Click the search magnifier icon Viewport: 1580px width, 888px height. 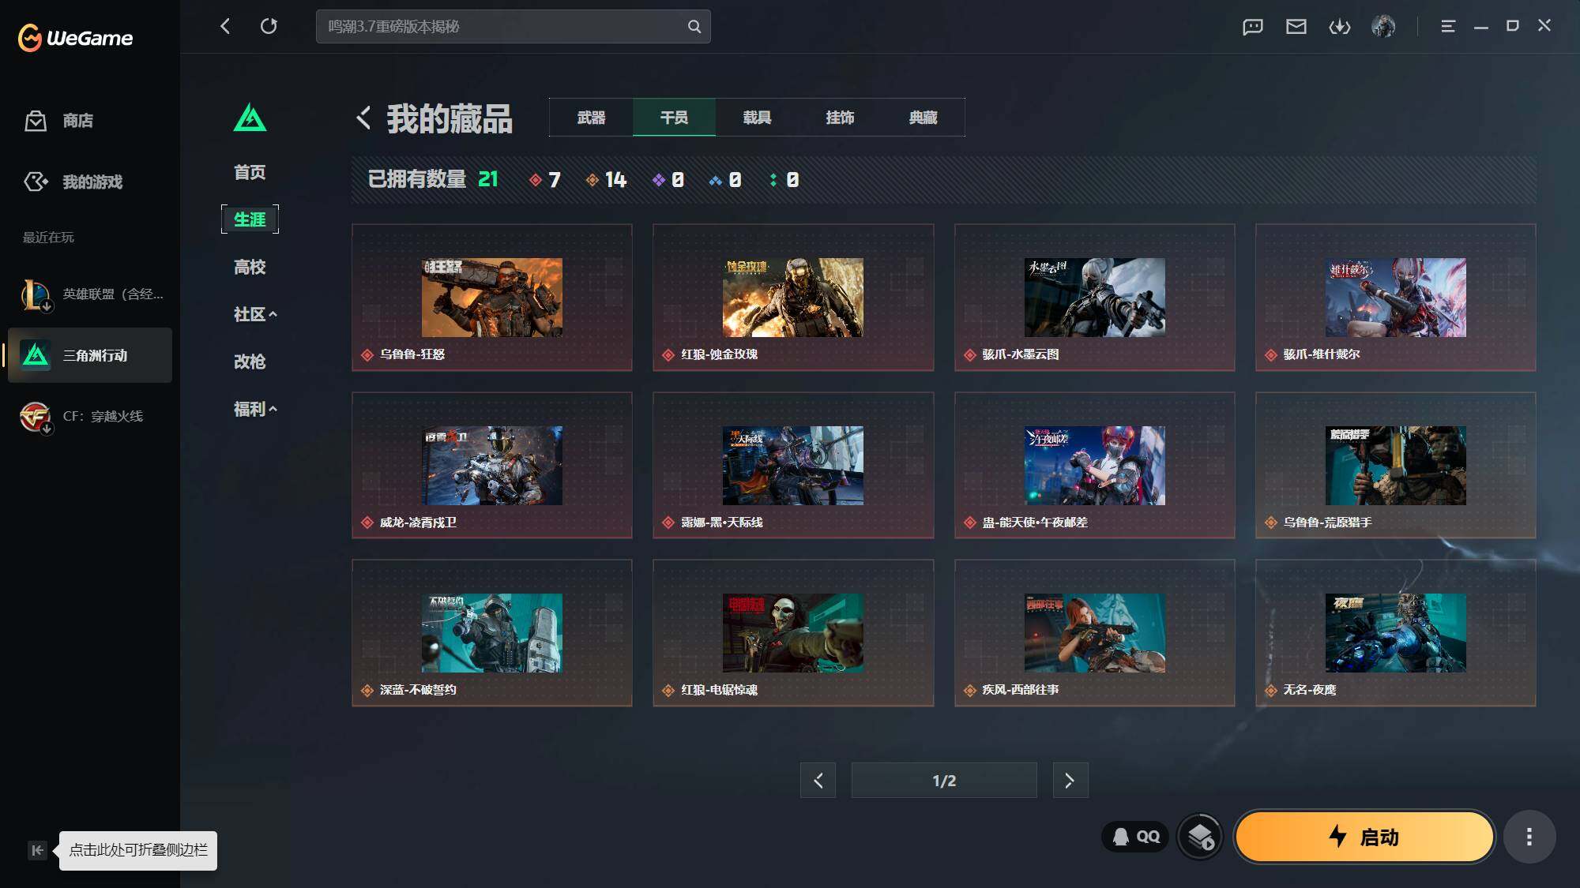coord(694,26)
